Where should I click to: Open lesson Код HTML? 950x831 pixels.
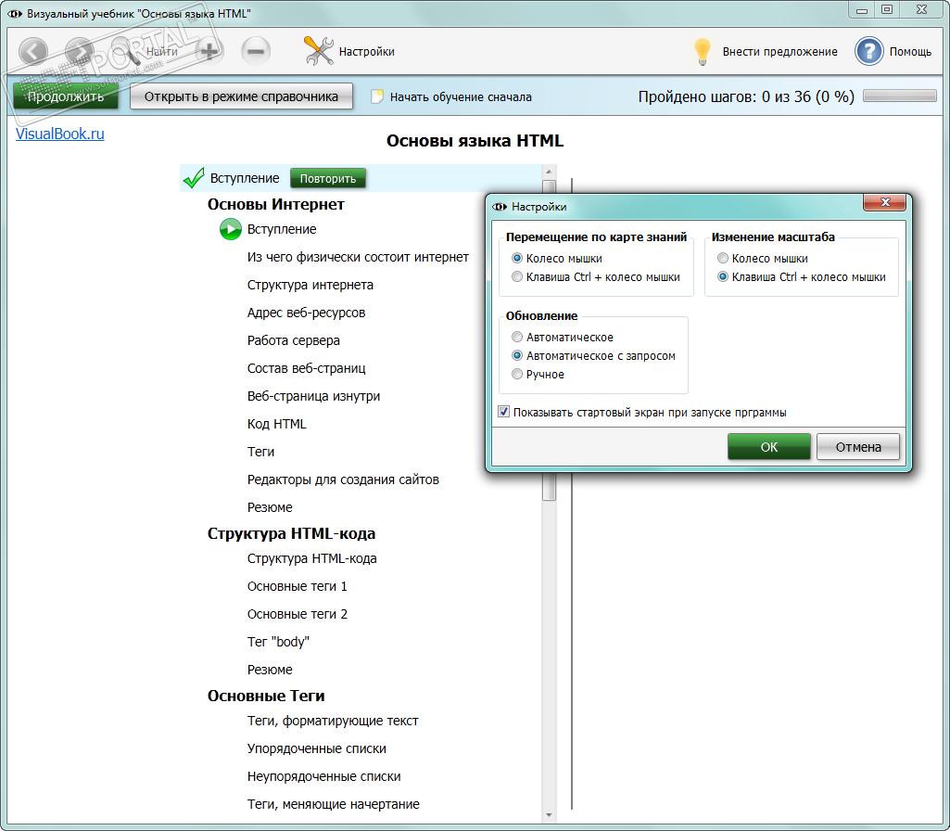point(276,424)
